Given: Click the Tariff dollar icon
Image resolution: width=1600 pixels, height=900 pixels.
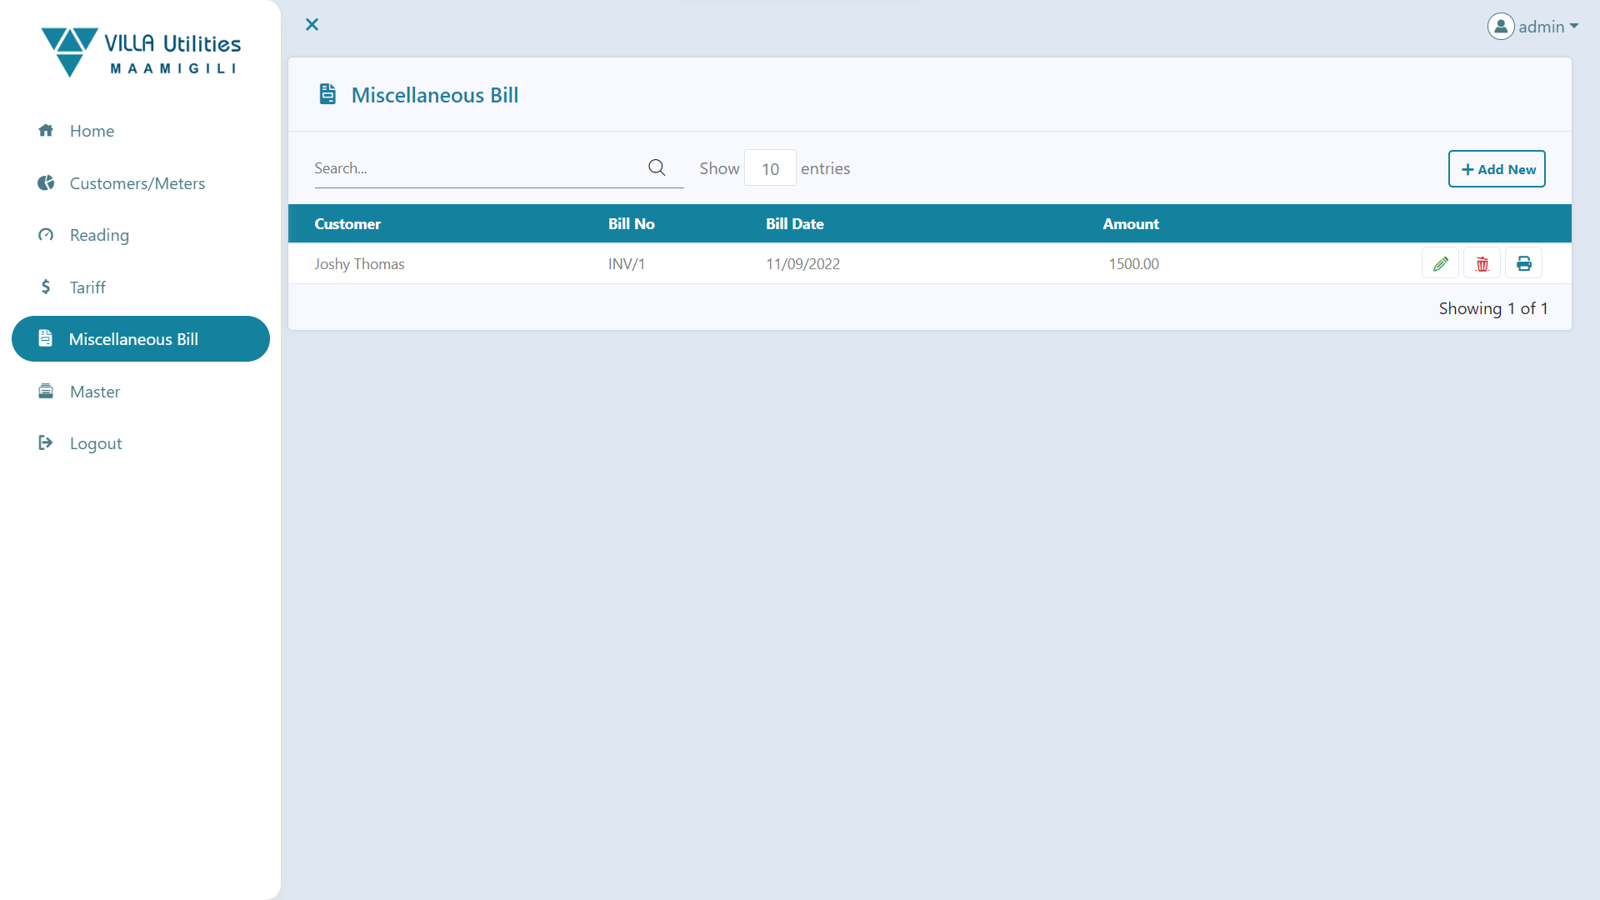Looking at the screenshot, I should (x=46, y=287).
